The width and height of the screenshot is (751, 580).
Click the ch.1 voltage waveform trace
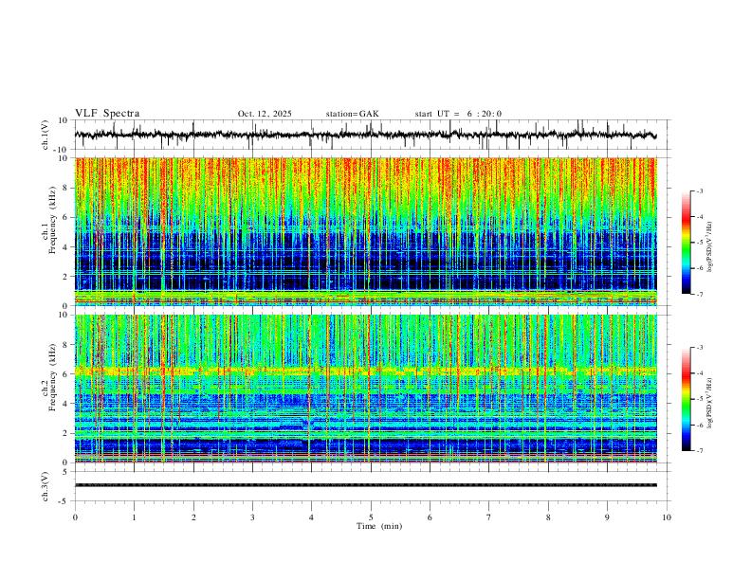365,135
